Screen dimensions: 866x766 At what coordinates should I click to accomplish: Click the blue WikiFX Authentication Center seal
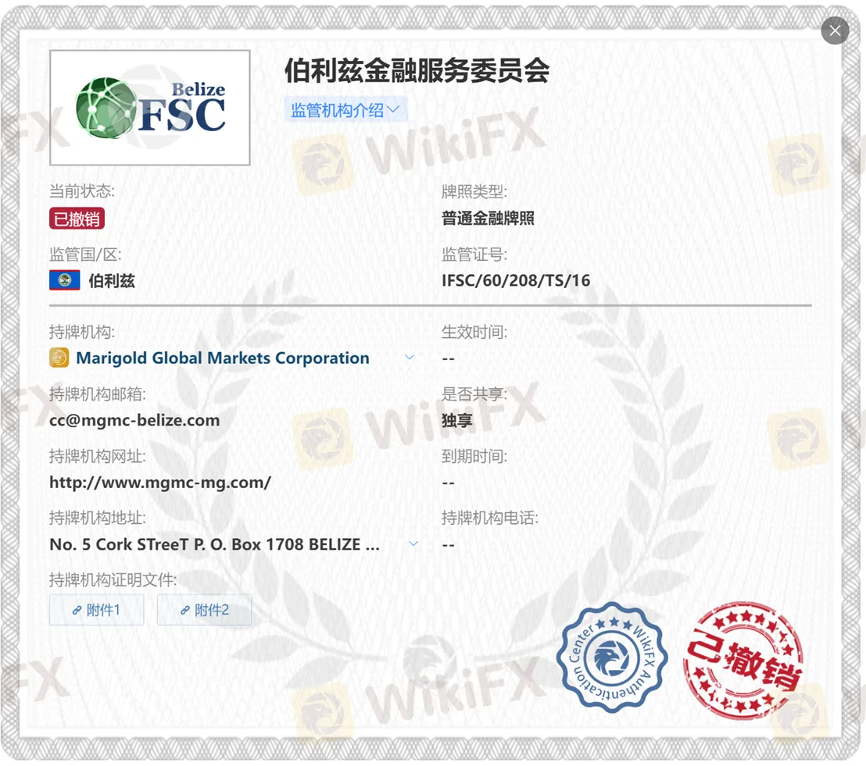(612, 657)
